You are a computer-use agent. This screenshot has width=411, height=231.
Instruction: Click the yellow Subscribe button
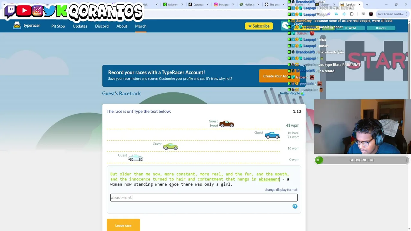tap(259, 26)
